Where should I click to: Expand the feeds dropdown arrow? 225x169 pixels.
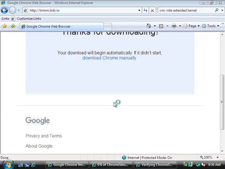pos(167,26)
